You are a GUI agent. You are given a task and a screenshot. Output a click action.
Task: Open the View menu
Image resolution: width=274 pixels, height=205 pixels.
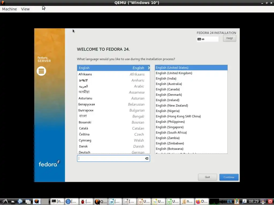click(x=25, y=9)
